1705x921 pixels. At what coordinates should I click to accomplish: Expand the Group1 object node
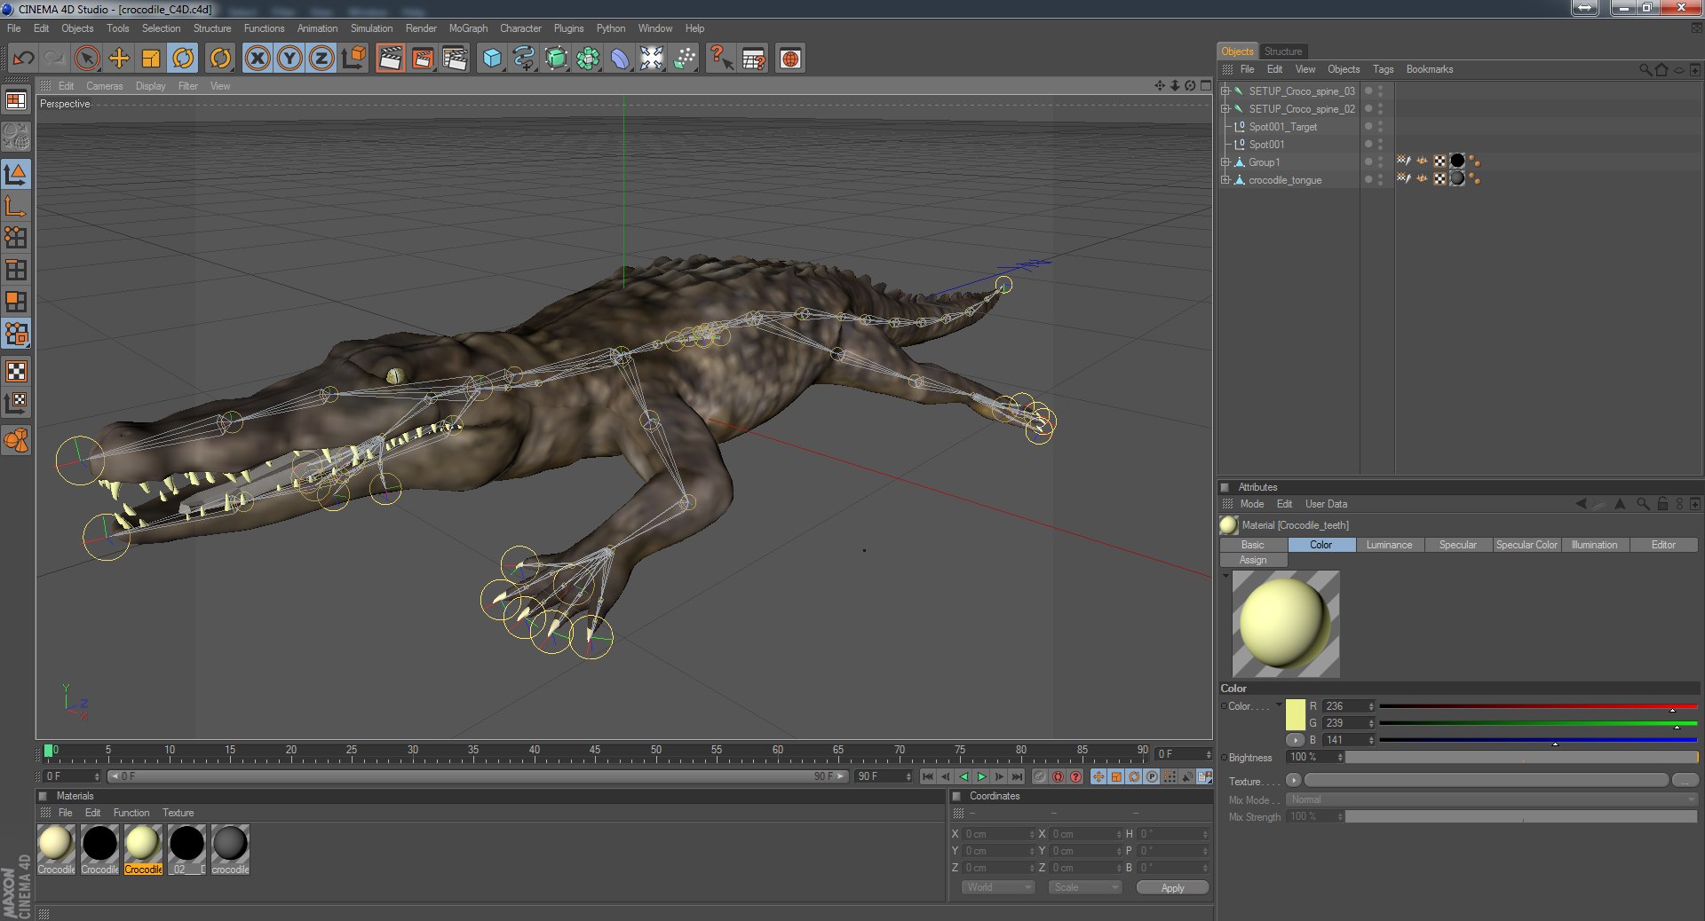[x=1225, y=162]
